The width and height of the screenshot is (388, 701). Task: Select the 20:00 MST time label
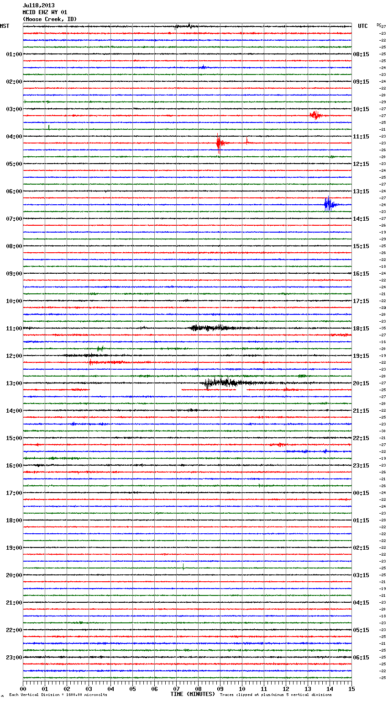tap(14, 575)
